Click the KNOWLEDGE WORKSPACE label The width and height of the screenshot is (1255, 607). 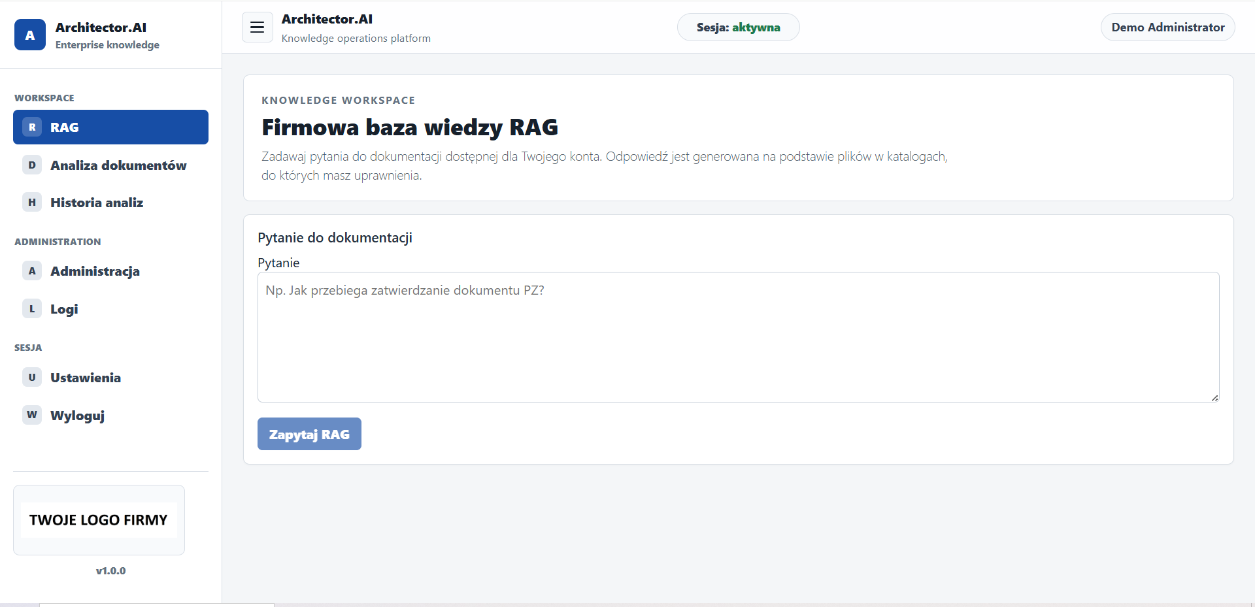pyautogui.click(x=338, y=100)
